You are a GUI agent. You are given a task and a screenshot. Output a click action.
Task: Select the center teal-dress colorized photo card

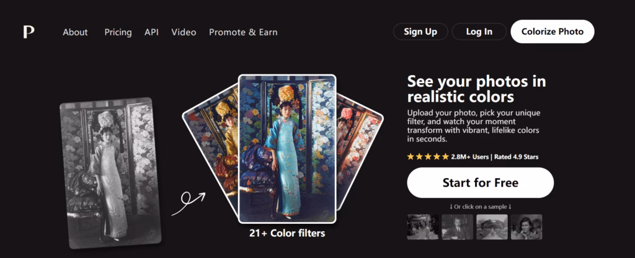click(286, 149)
